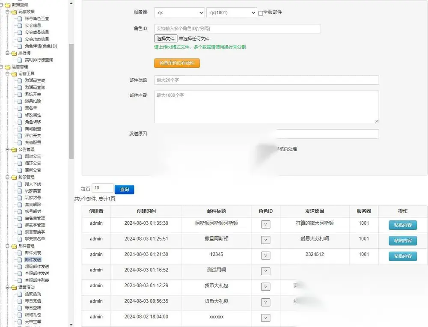Click 粘贴内容 for the 01:35:39 mail
Image resolution: width=428 pixels, height=327 pixels.
click(x=403, y=225)
